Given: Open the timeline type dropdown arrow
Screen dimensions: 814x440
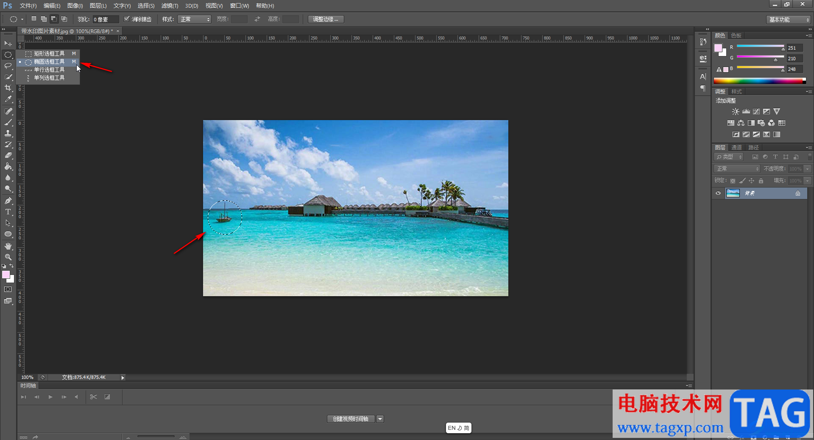Looking at the screenshot, I should click(380, 419).
